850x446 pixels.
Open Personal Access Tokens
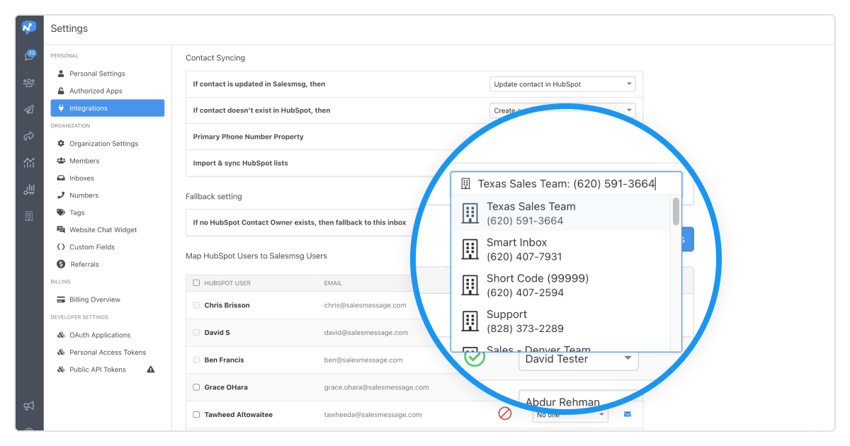(108, 353)
